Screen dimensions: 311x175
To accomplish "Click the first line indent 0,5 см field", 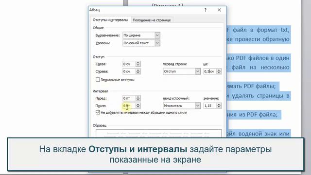I will [210, 71].
